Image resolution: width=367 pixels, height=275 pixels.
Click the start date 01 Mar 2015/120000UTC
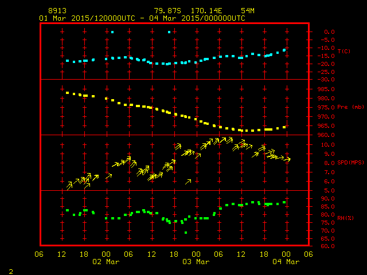coord(87,18)
